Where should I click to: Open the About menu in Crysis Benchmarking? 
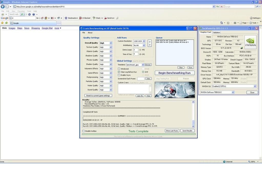tap(90, 33)
